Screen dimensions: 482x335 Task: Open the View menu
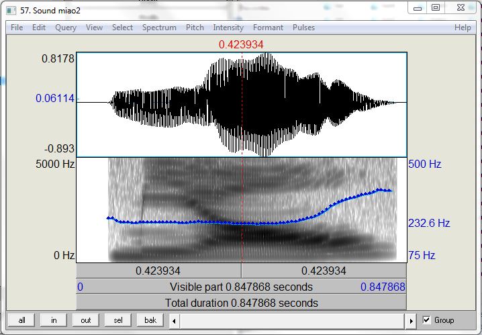pos(94,28)
